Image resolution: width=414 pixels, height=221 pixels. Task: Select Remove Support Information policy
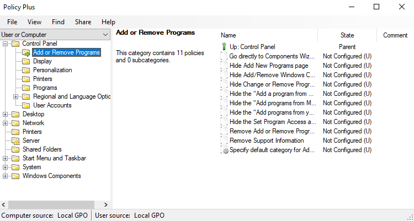267,141
